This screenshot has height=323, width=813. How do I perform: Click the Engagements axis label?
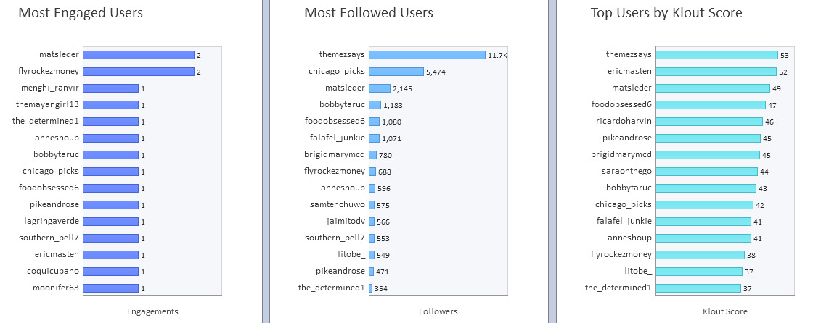[152, 311]
